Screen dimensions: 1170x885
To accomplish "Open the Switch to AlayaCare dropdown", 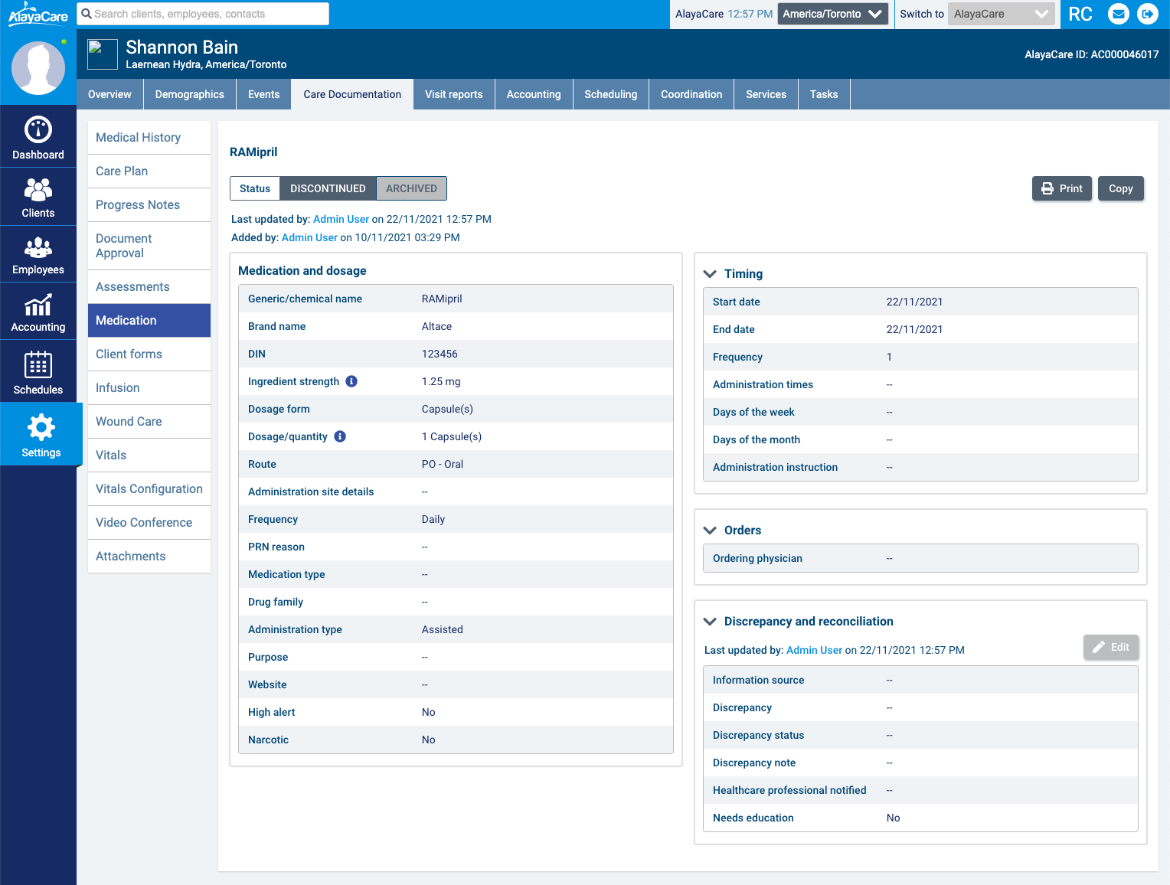I will 1001,14.
